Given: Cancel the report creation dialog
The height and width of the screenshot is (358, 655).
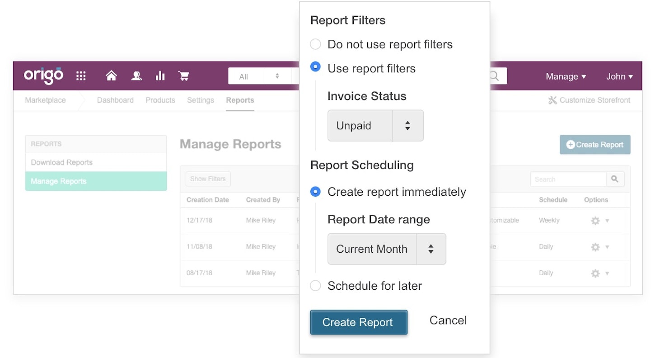Looking at the screenshot, I should point(448,320).
